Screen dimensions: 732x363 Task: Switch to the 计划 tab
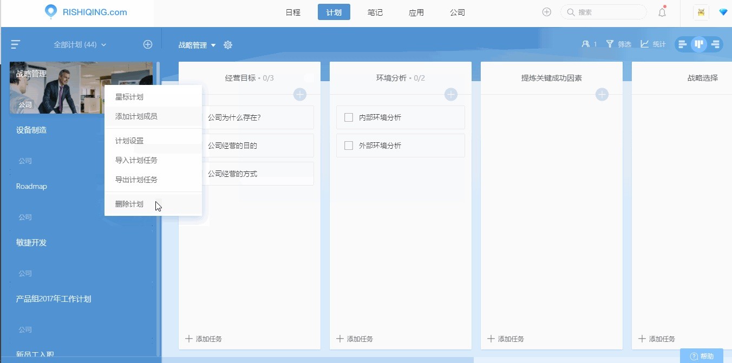pyautogui.click(x=334, y=12)
